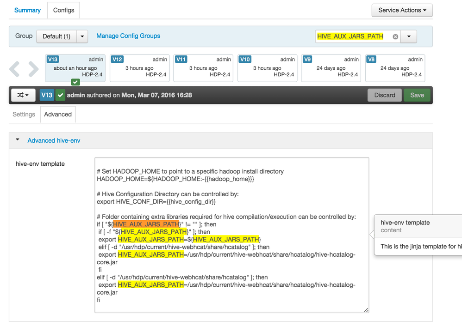Screen dimensions: 462x326
Task: Select the V9 config version box
Action: point(331,68)
